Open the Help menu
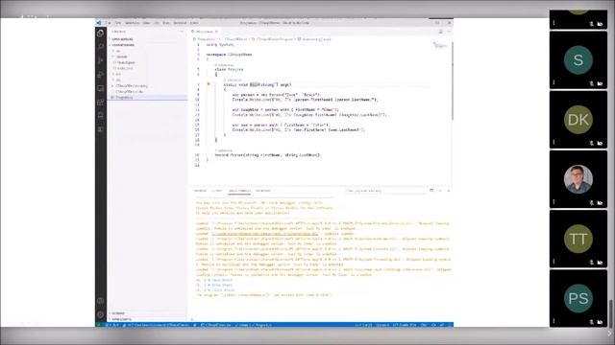Screen dimensions: 615x345 194,23
